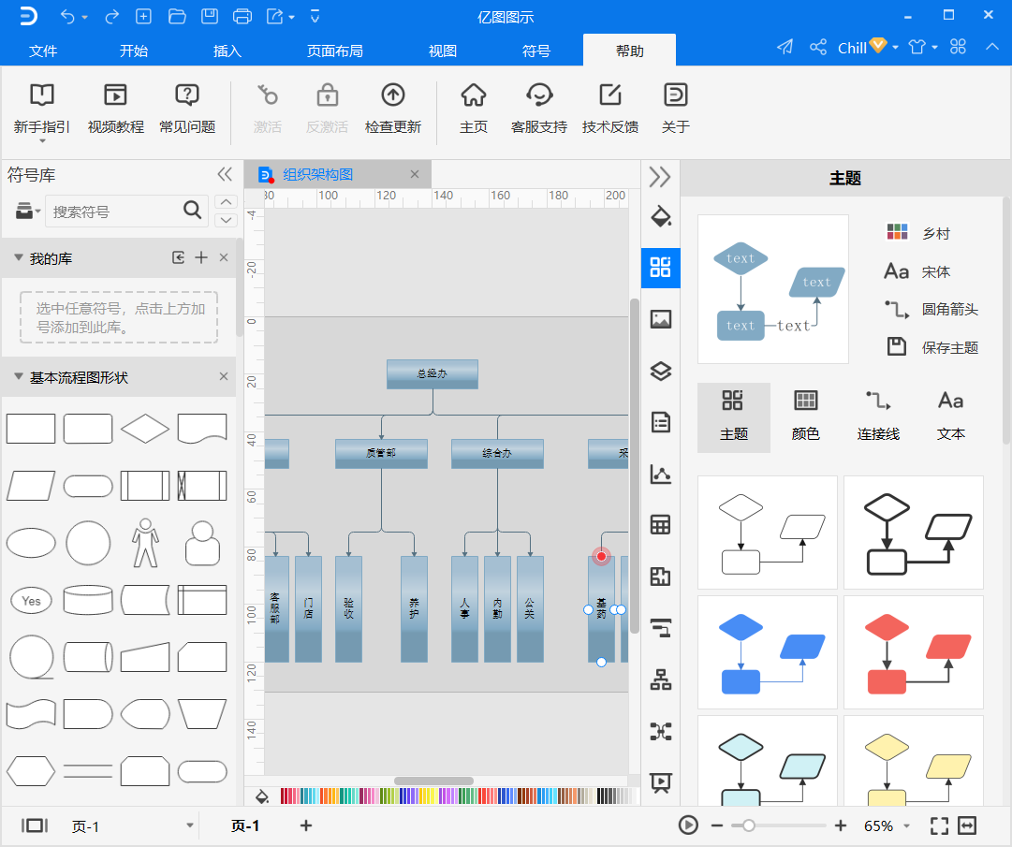The width and height of the screenshot is (1012, 847).
Task: Click the export icon in title bar
Action: pos(275,17)
